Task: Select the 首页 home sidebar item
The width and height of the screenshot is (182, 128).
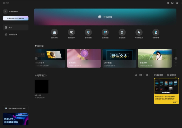Action: [16, 27]
